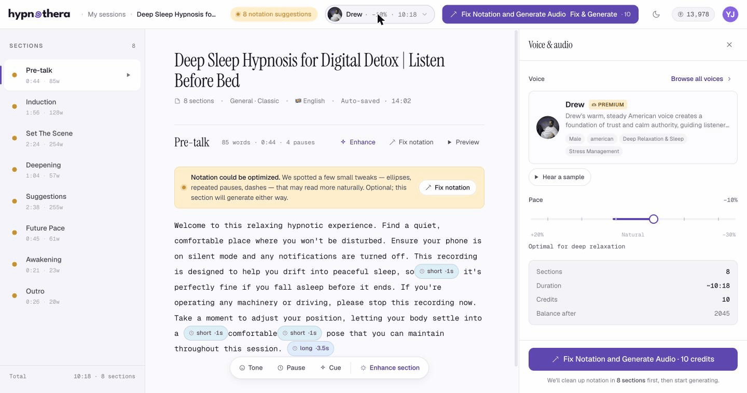
Task: Open Browse all voices link
Action: coord(701,79)
